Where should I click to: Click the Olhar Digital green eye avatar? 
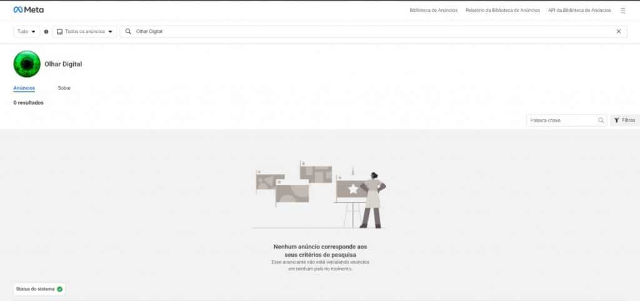(x=27, y=64)
